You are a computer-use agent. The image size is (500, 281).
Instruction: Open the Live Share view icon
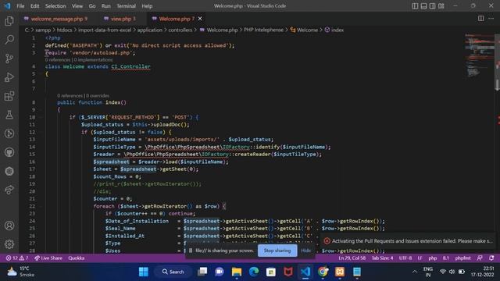click(9, 190)
